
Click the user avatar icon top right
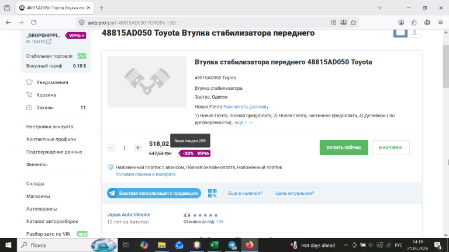coord(415,33)
